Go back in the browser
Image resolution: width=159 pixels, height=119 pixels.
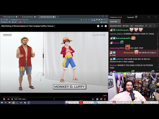pos(2,20)
